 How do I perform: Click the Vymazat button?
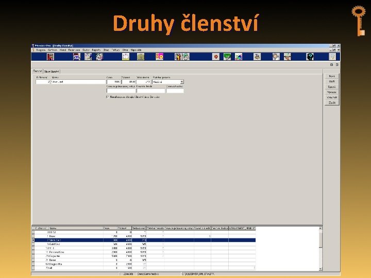tap(332, 92)
